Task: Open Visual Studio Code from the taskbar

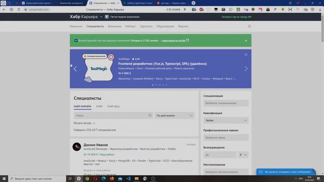Action: pos(128,178)
